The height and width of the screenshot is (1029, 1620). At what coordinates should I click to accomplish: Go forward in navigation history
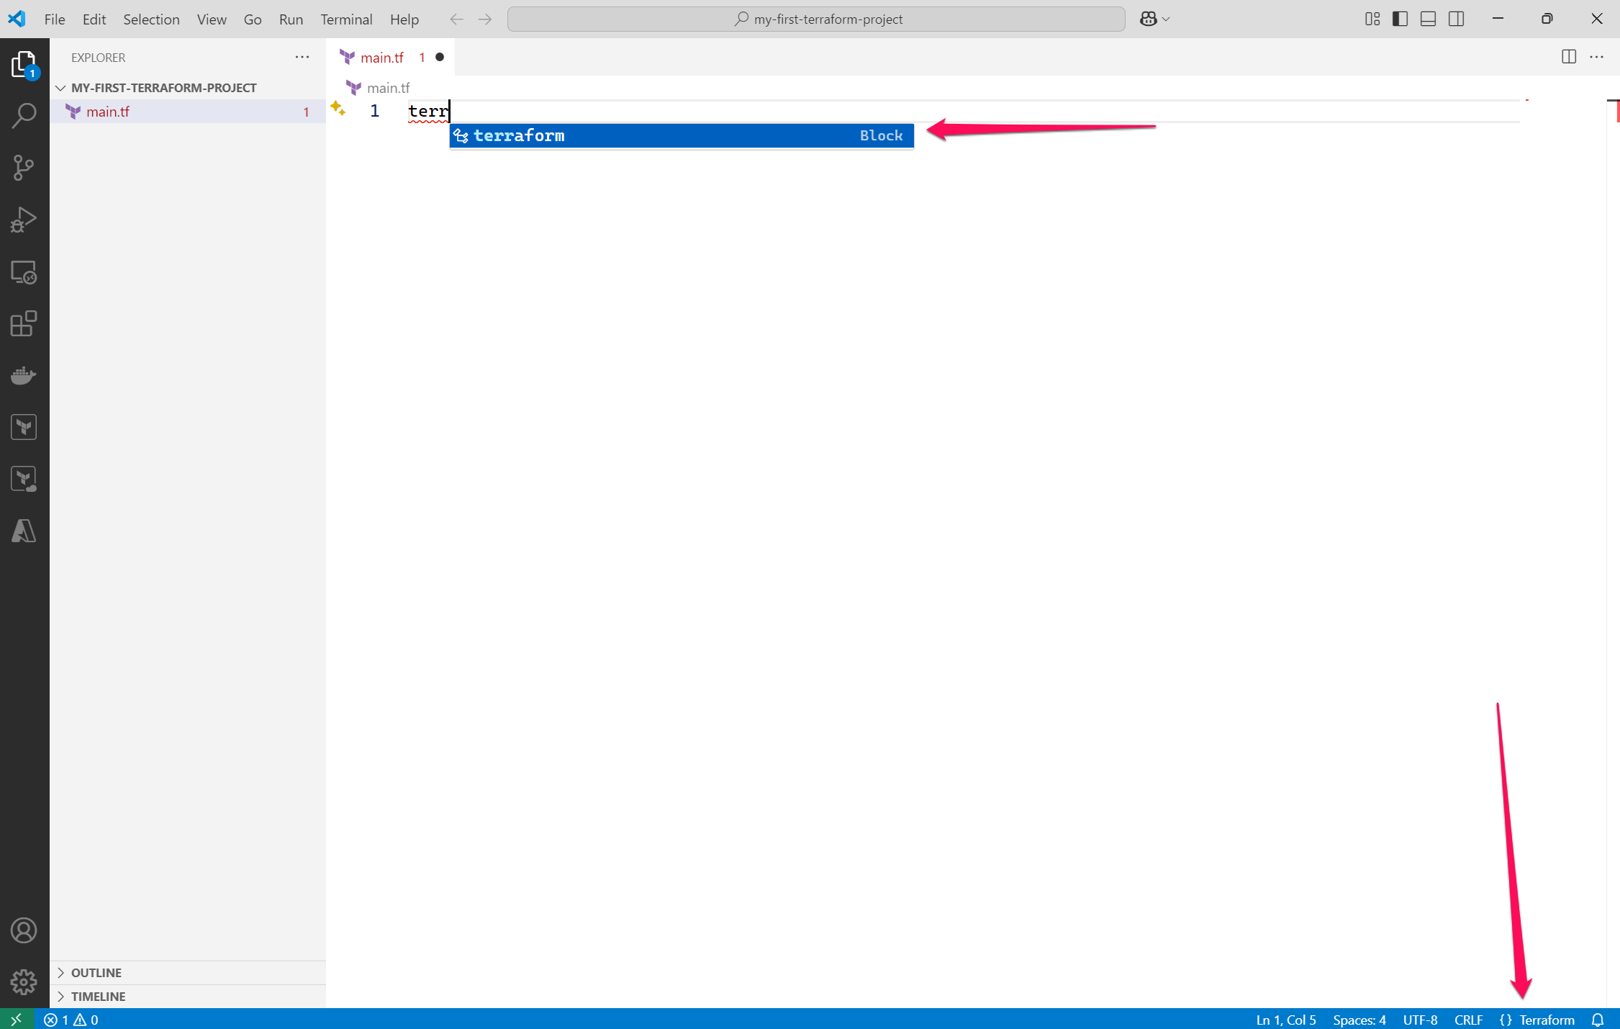click(485, 19)
